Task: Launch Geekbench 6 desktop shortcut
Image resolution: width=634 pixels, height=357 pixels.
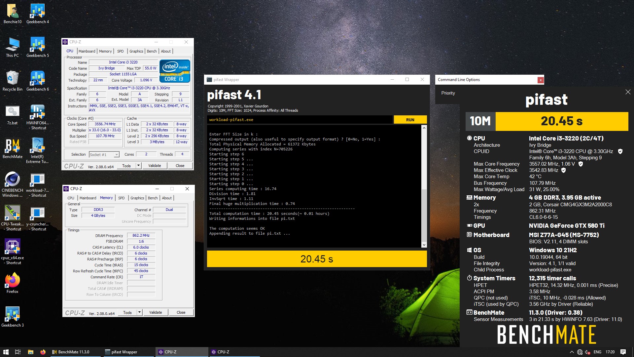Action: point(38,81)
